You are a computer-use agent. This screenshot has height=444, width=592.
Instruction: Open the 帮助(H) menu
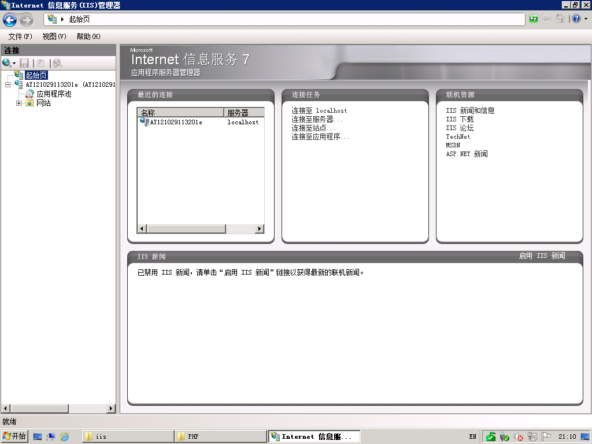[88, 36]
